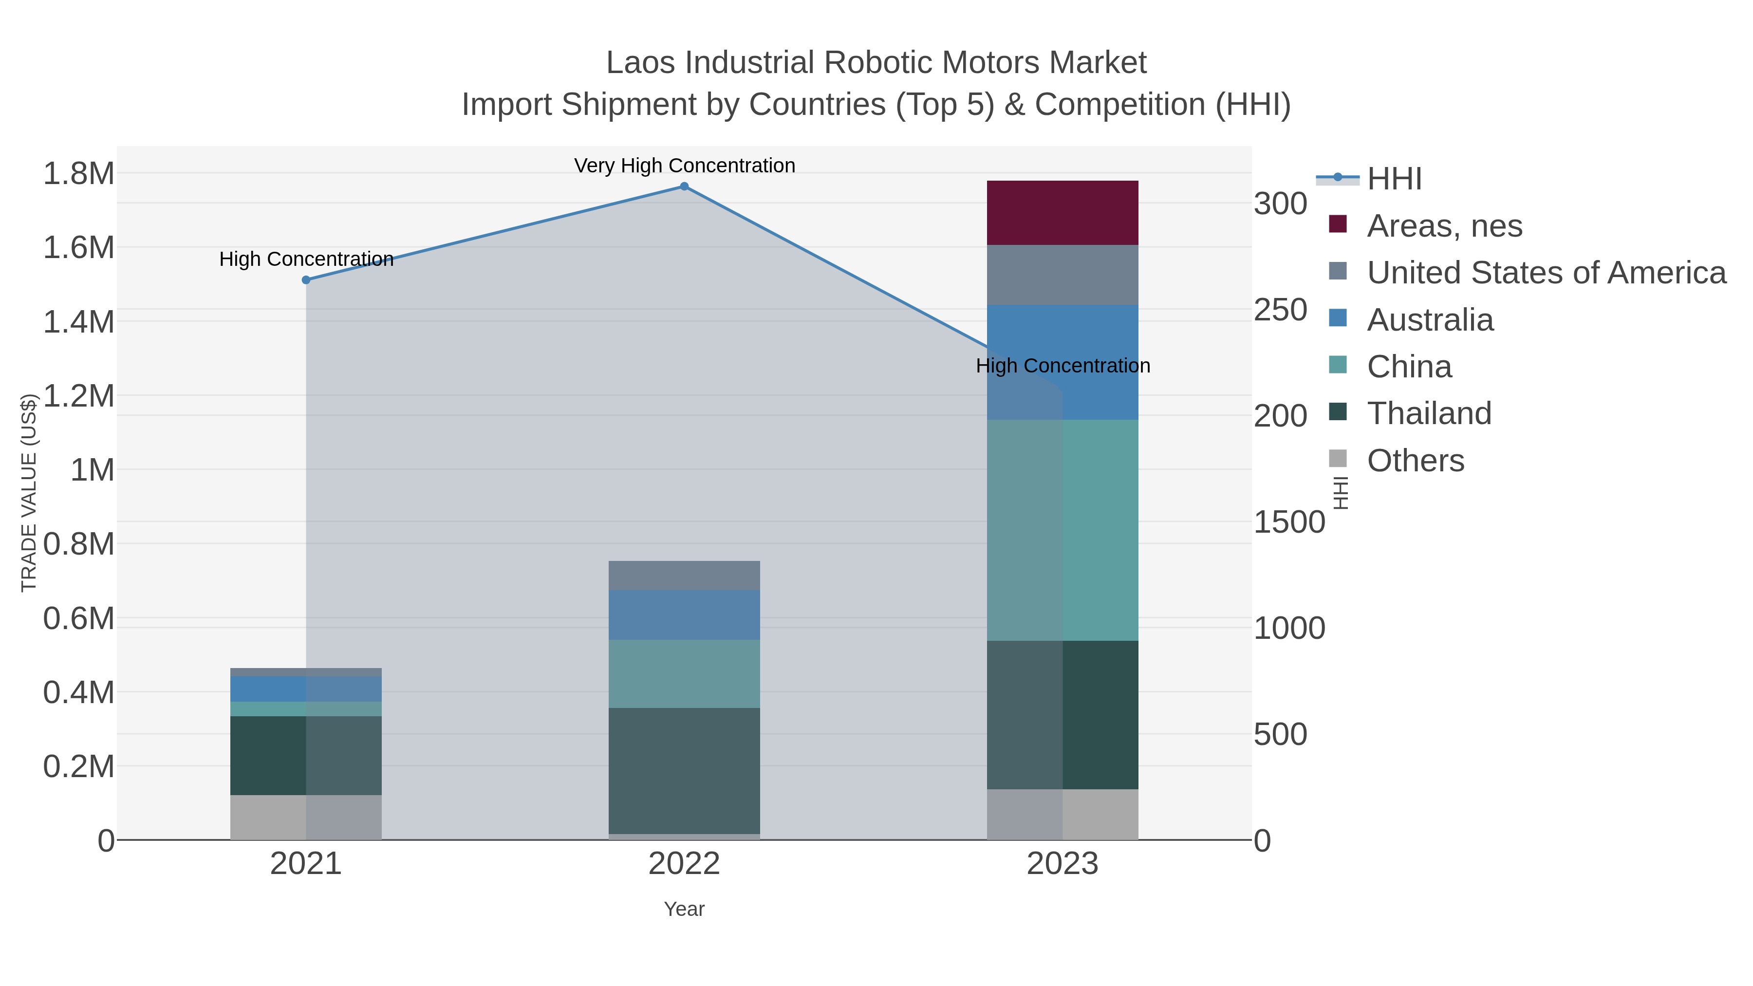
Task: Select the 2023 Australia bar segment
Action: point(1063,363)
